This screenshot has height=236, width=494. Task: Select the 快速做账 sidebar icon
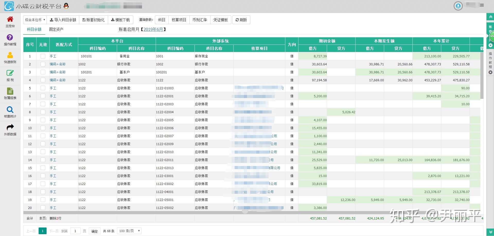(x=10, y=58)
